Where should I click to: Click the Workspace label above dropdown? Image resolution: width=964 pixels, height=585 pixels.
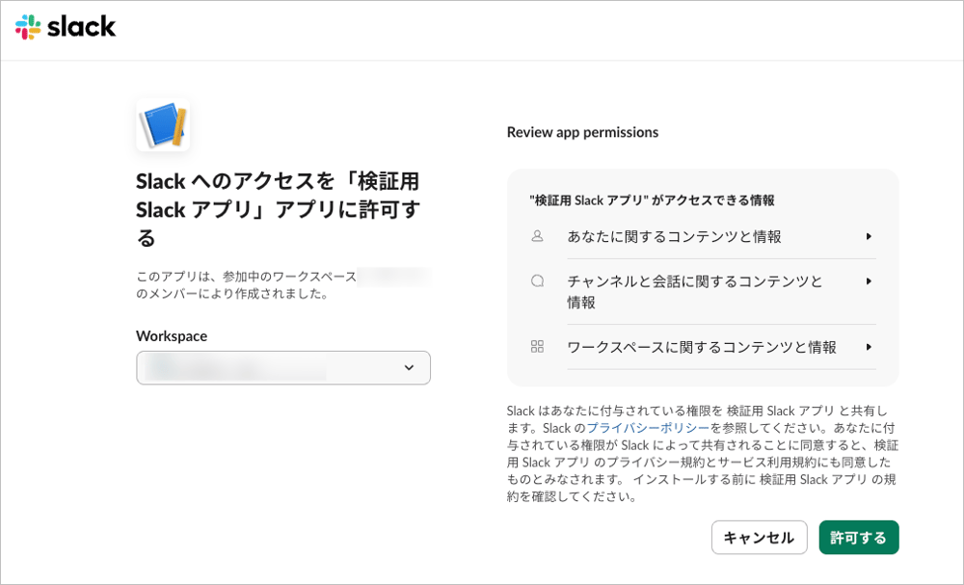(172, 336)
